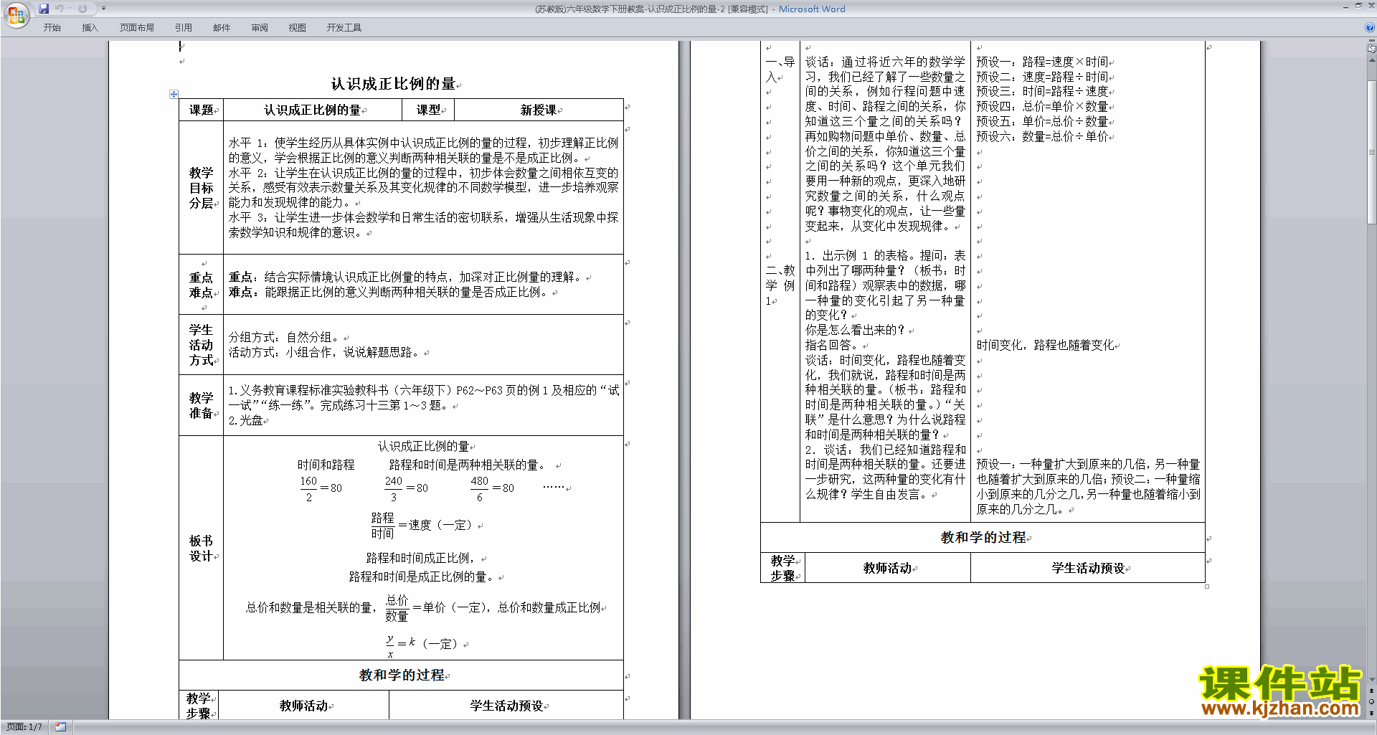Click the 教学准备 row label
Screen dimensions: 1377x735
pyautogui.click(x=202, y=405)
